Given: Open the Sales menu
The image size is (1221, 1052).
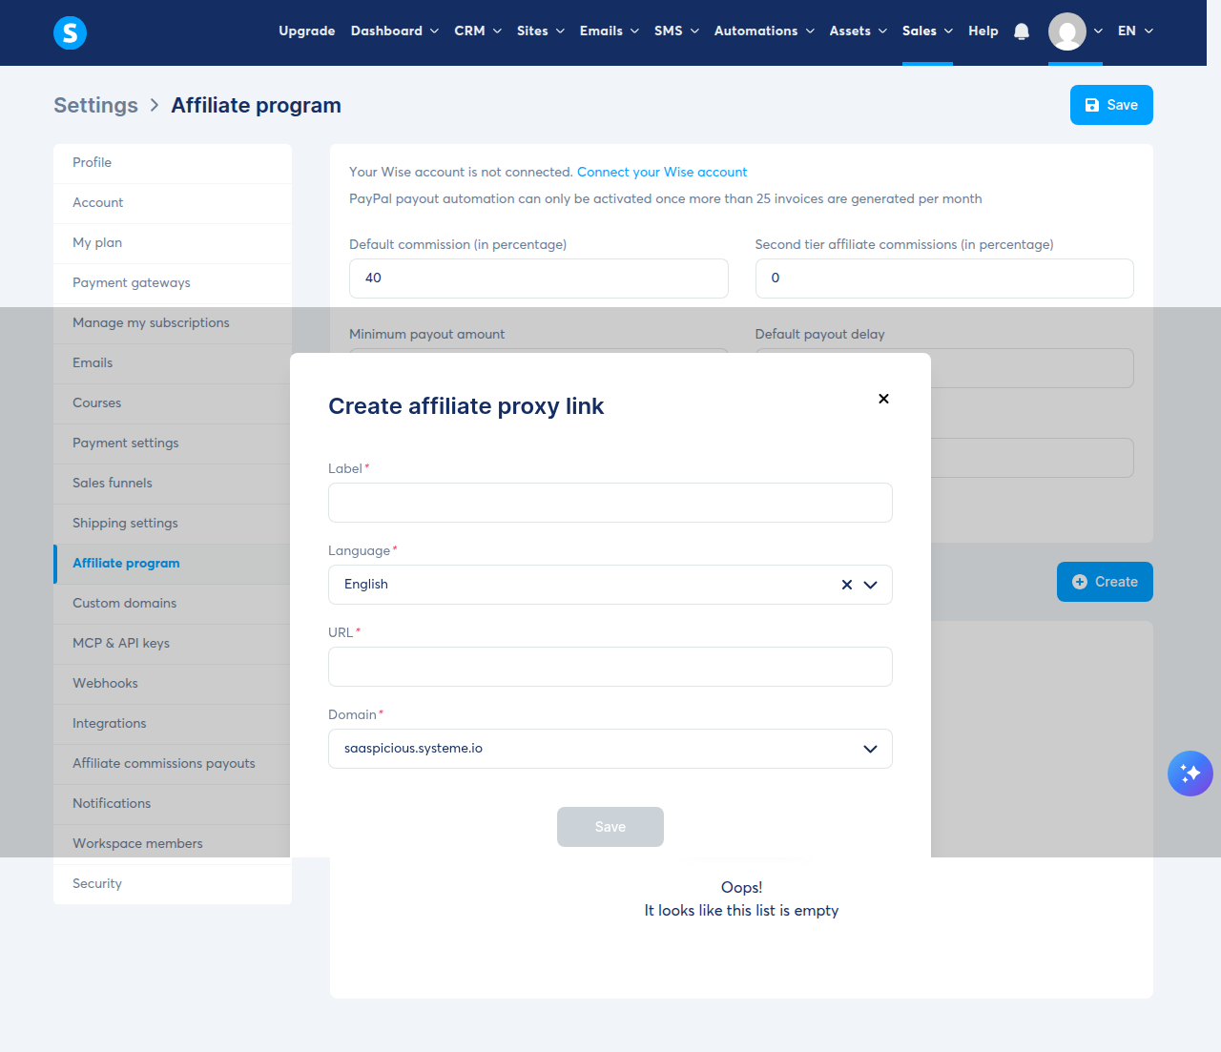Looking at the screenshot, I should (x=928, y=31).
